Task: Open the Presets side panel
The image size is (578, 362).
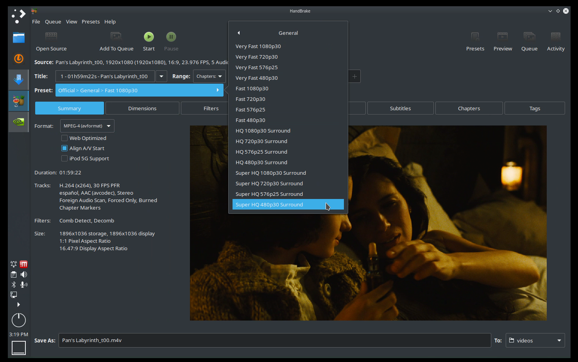Action: [475, 41]
